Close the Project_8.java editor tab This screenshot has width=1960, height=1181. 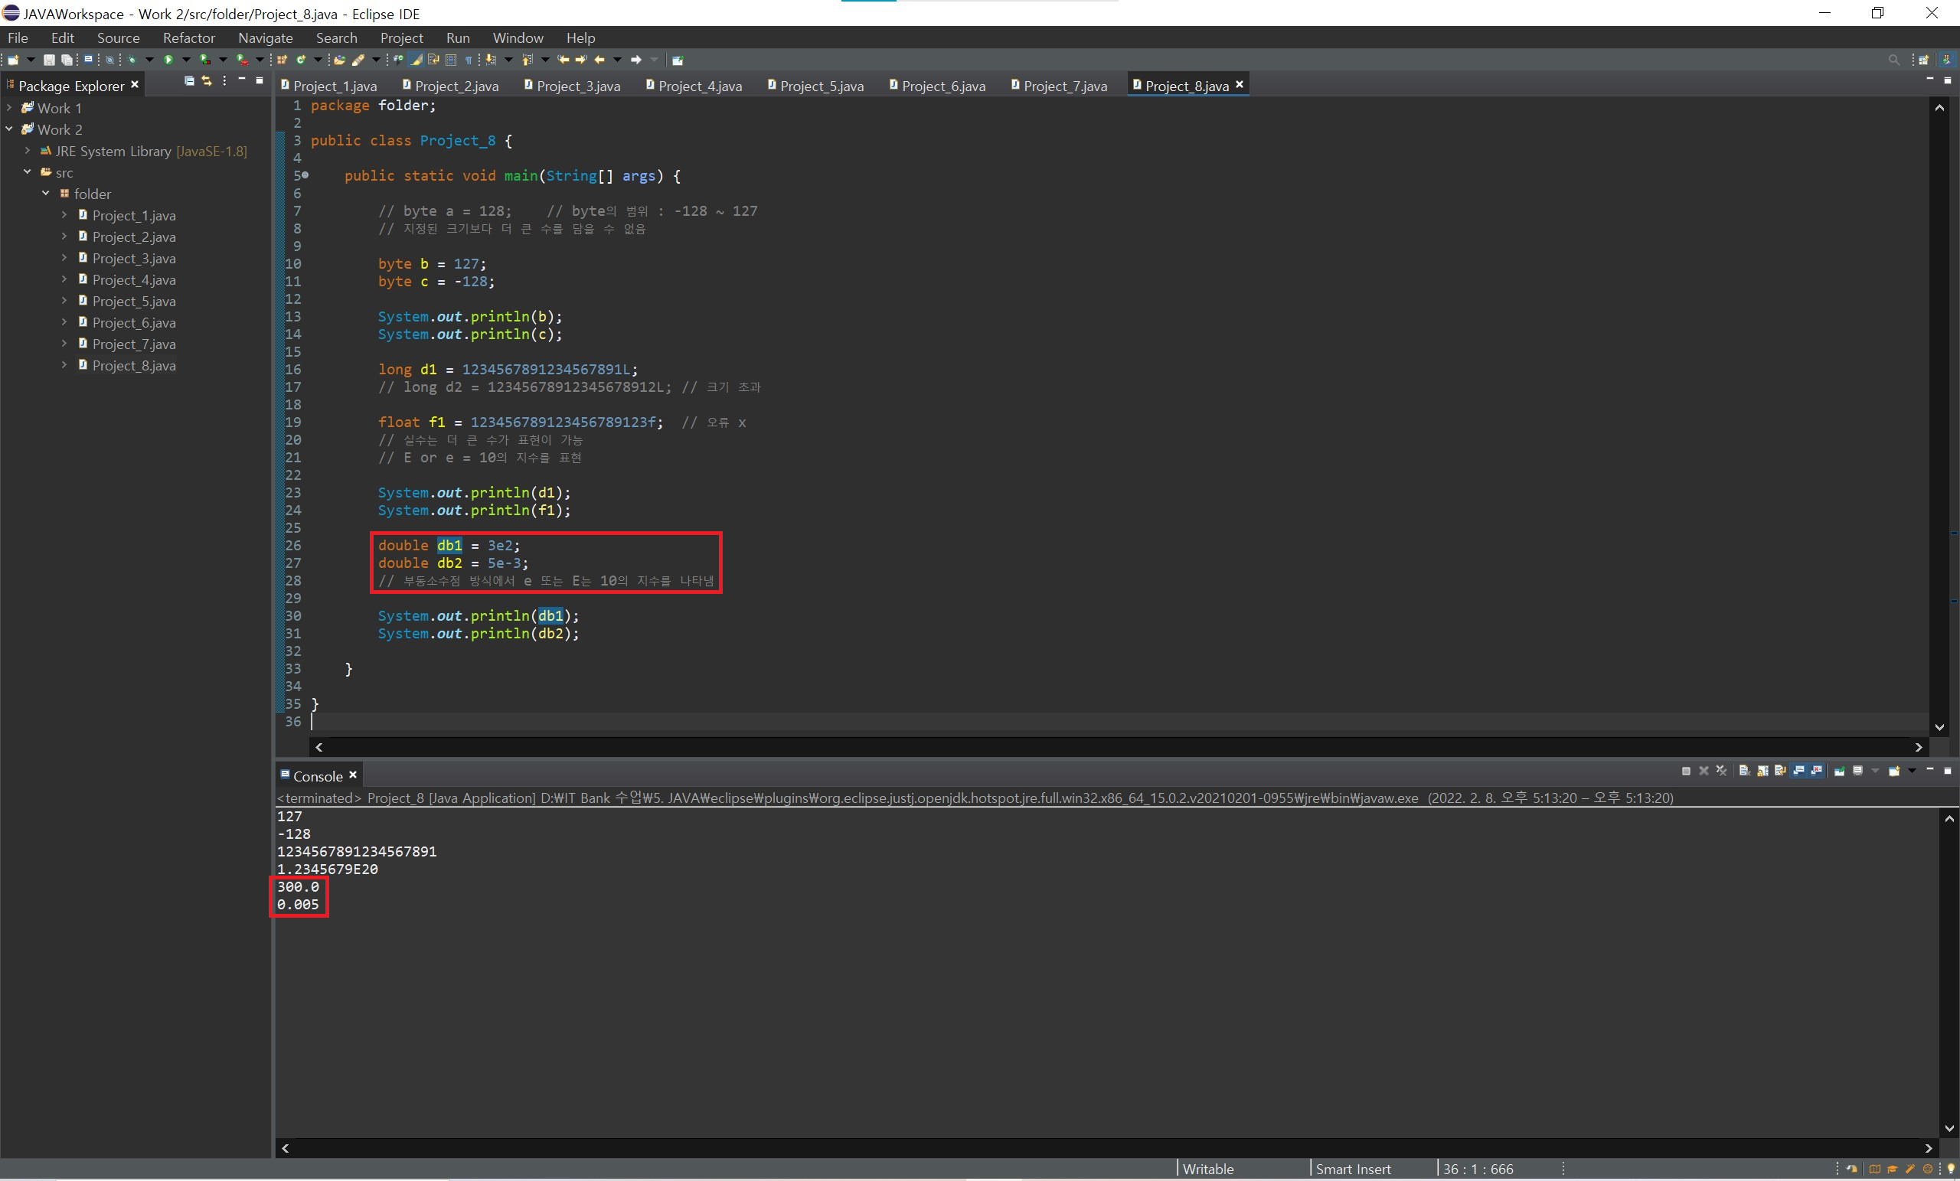pos(1240,84)
